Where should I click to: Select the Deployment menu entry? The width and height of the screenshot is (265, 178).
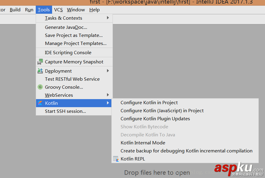point(74,71)
